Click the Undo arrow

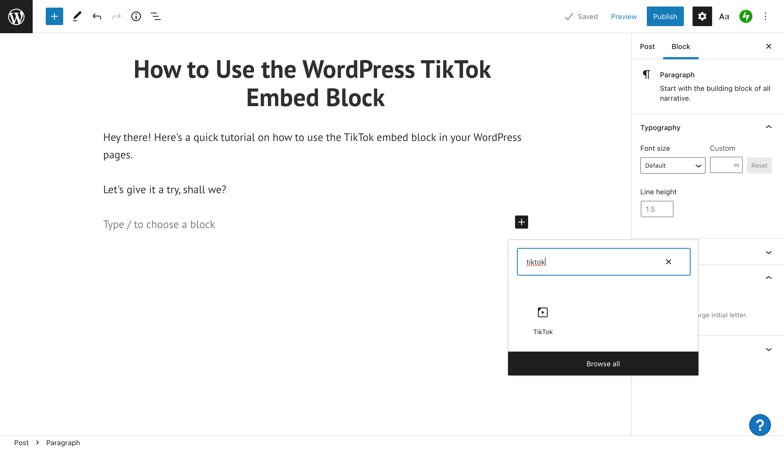(97, 16)
